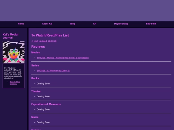Viewport: 174px width, 130px height.
Task: Click the colorful skull artwork thumbnail
Action: tap(14, 52)
